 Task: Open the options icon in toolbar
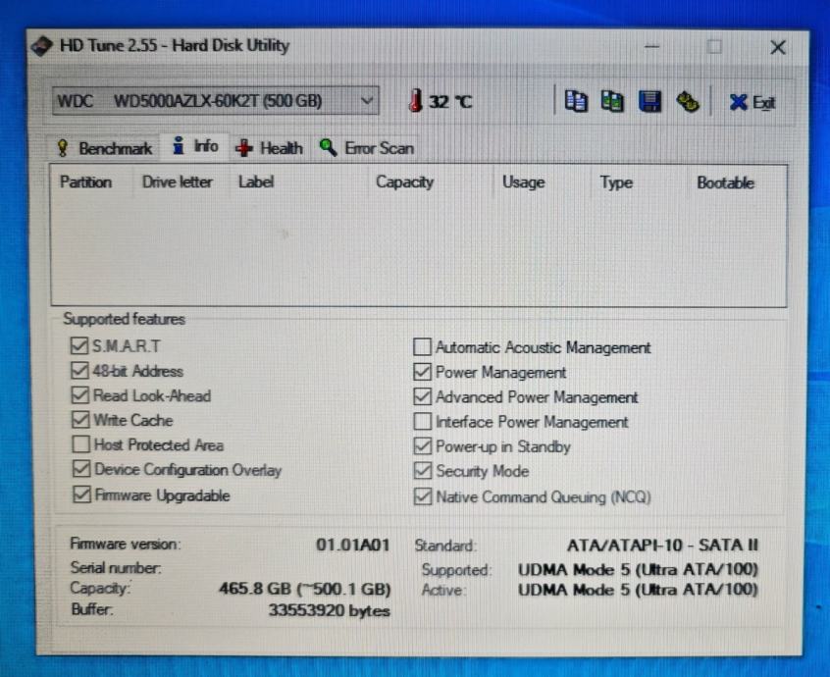(x=688, y=102)
